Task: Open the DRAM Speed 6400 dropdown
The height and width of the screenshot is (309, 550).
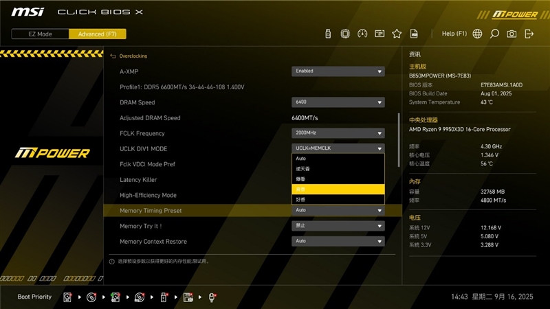Action: [x=338, y=102]
